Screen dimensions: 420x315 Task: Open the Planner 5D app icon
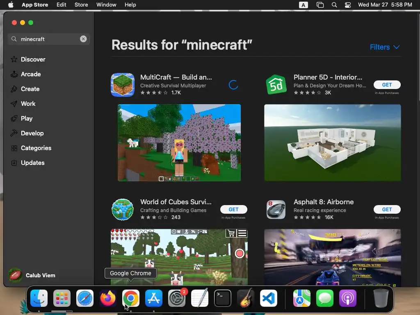[x=276, y=84]
